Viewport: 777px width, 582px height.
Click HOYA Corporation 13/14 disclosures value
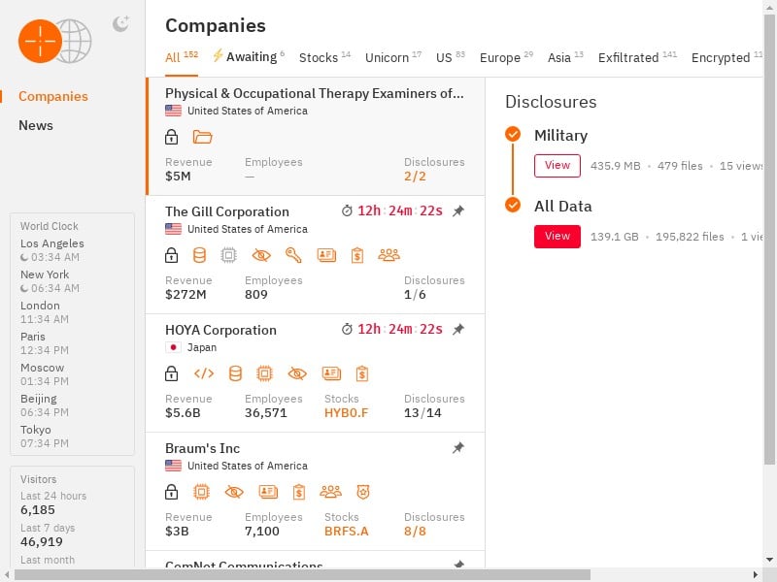(422, 413)
